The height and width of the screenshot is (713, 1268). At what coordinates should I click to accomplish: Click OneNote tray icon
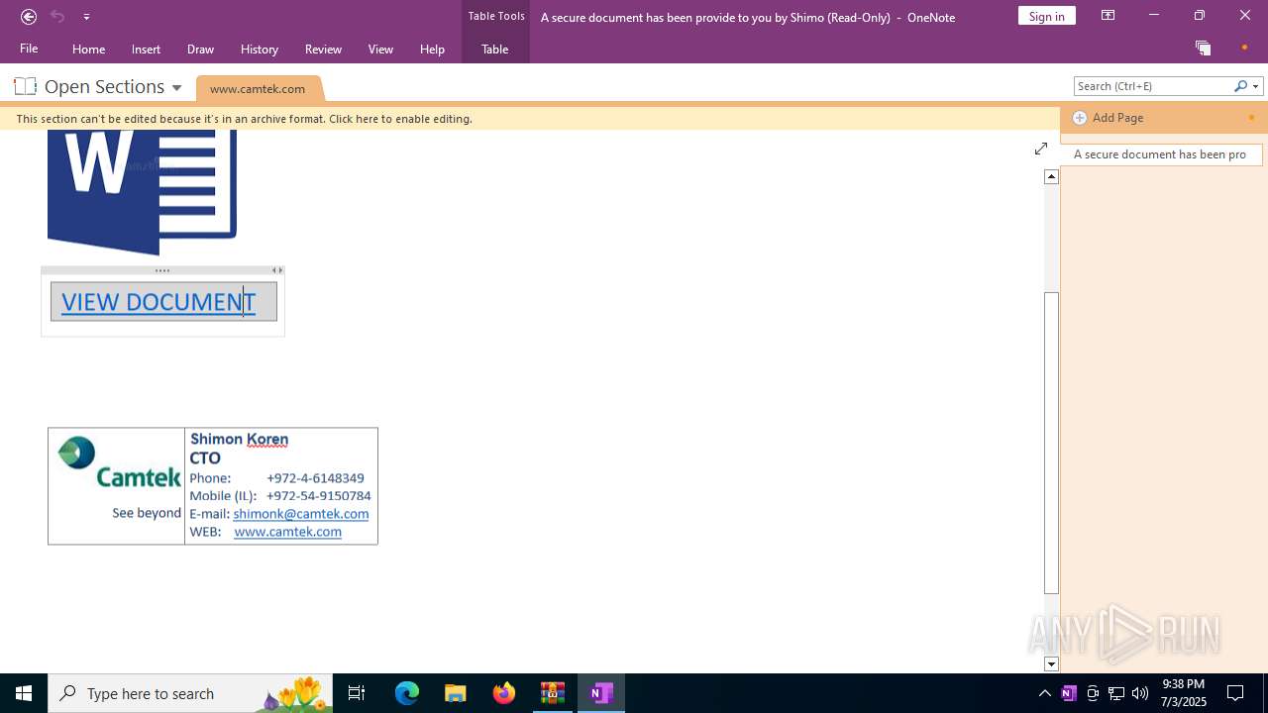click(x=1068, y=693)
